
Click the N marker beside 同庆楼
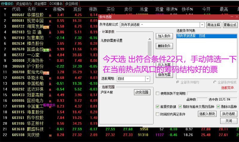point(50,135)
